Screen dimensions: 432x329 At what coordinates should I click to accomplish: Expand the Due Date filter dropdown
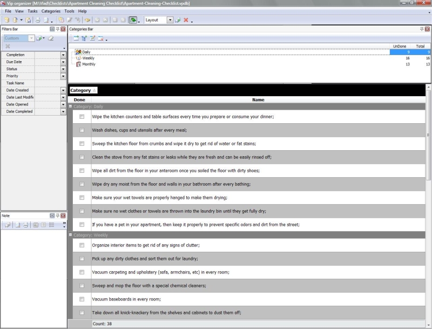click(x=63, y=62)
